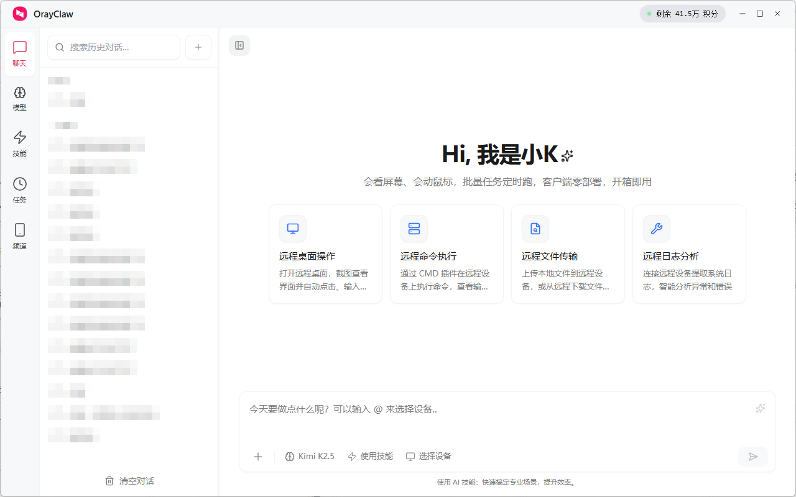Click the sparkle icon beside Hi, 我是小K
The height and width of the screenshot is (497, 796).
tap(567, 155)
